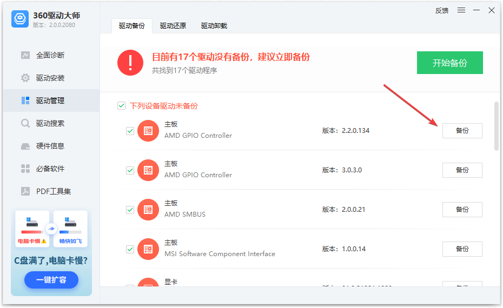Click 备份 button for AMD SMBUS

[x=462, y=210]
